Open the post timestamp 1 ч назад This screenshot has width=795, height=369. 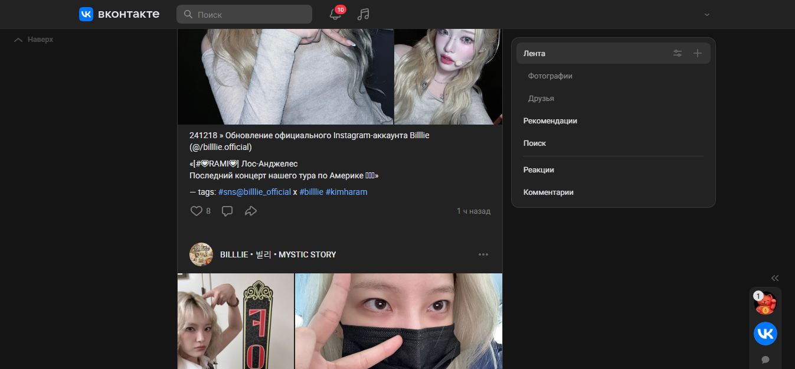click(473, 211)
